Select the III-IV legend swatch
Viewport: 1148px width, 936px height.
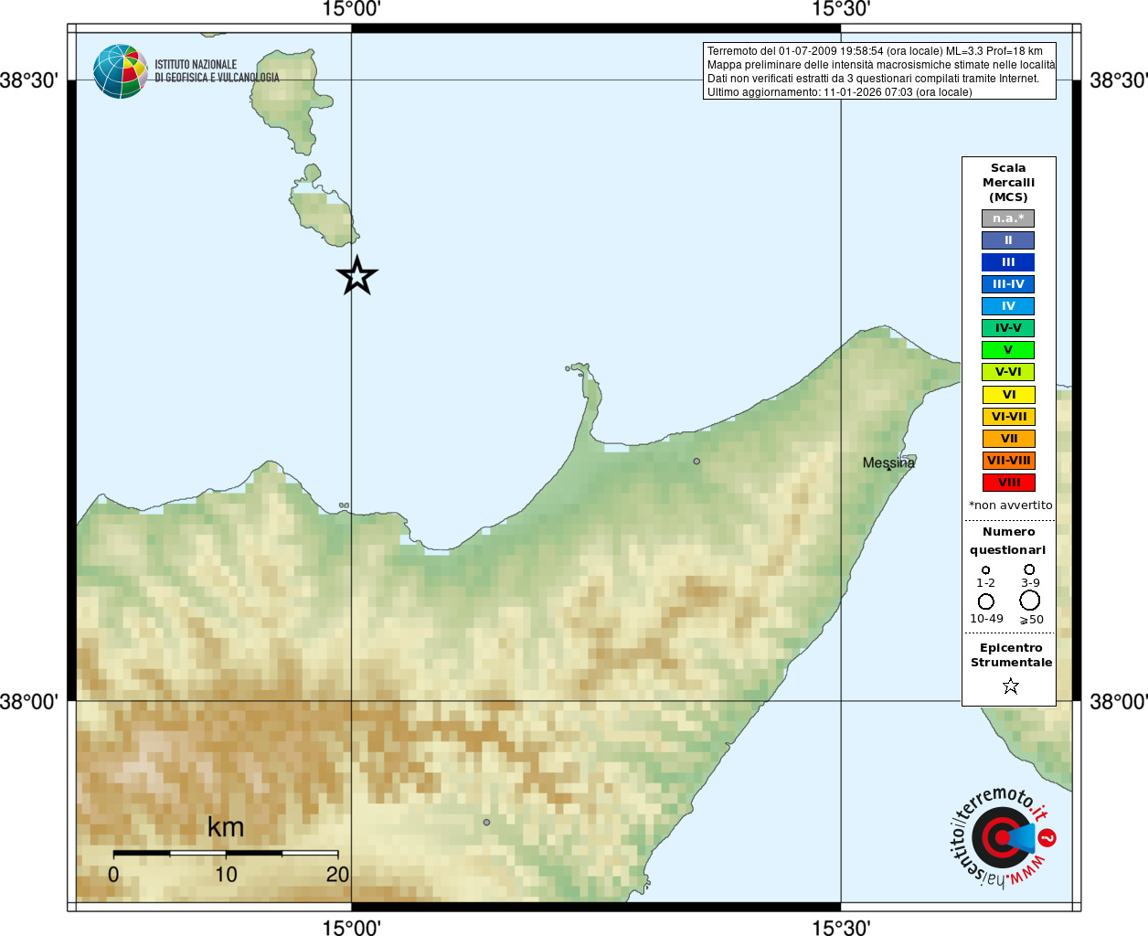[1008, 284]
